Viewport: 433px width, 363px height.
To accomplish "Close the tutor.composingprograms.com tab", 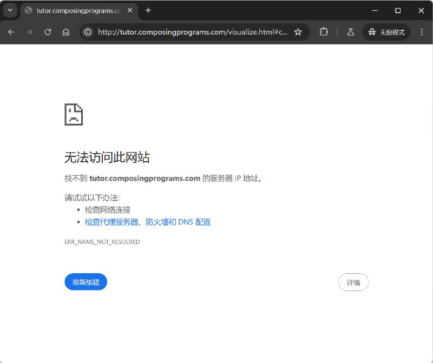I will (x=129, y=10).
